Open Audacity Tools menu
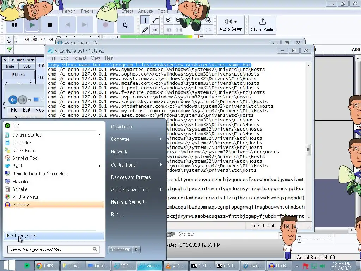361x271 pixels. [163, 11]
